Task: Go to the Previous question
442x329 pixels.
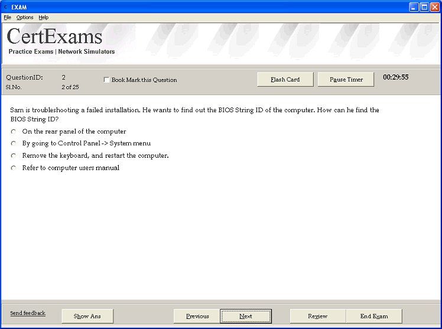Action: (197, 316)
